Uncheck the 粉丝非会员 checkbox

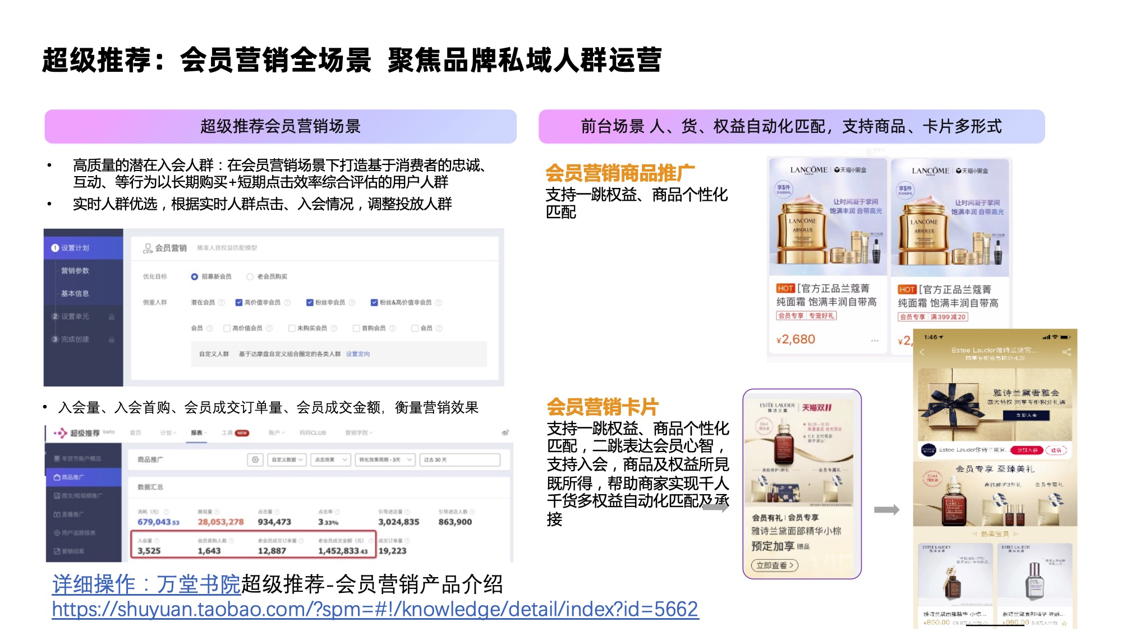[x=310, y=302]
